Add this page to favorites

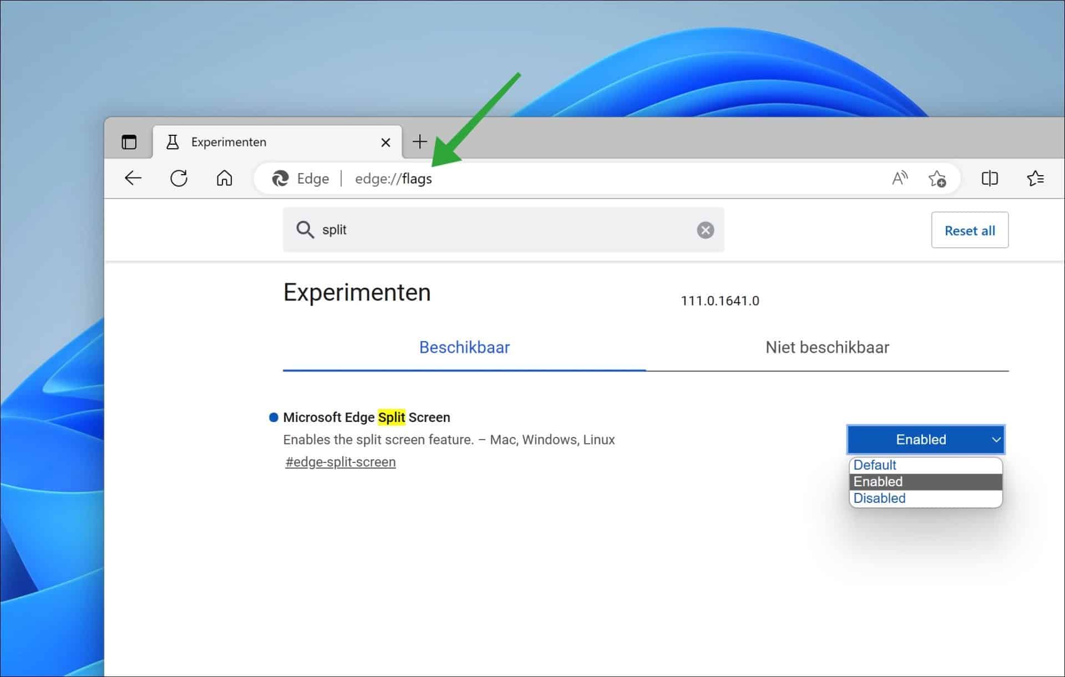937,179
